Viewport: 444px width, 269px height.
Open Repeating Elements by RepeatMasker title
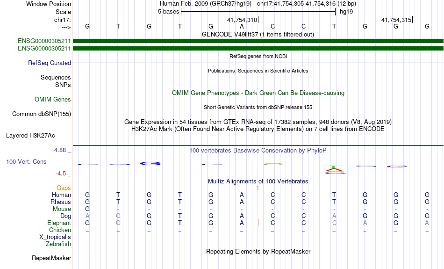258,252
